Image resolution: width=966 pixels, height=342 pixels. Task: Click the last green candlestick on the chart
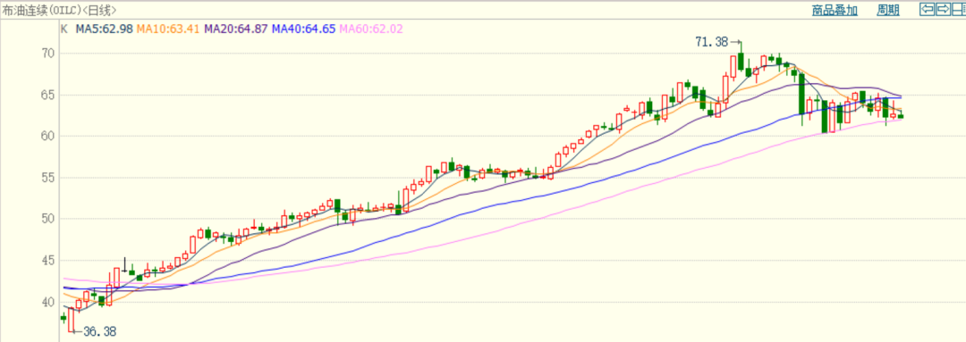[x=901, y=116]
